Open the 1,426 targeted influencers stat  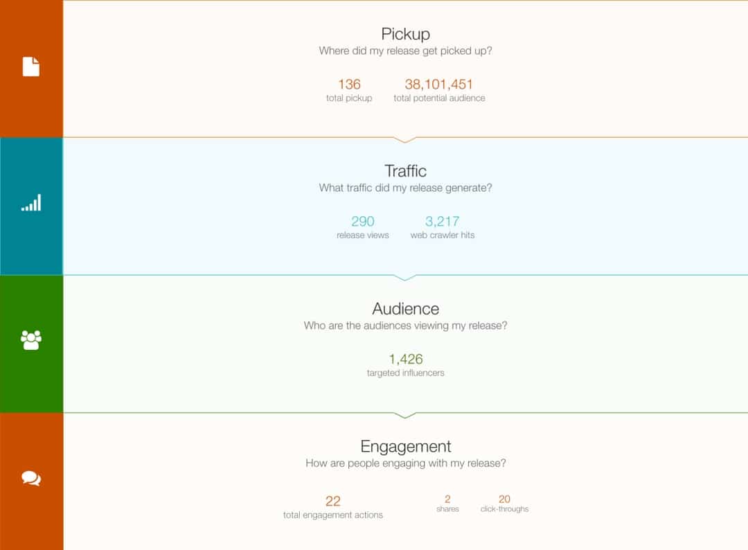tap(405, 360)
